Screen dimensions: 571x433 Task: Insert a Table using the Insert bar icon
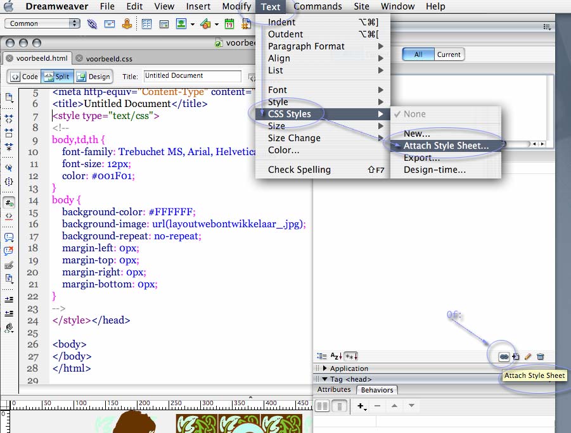click(x=146, y=24)
